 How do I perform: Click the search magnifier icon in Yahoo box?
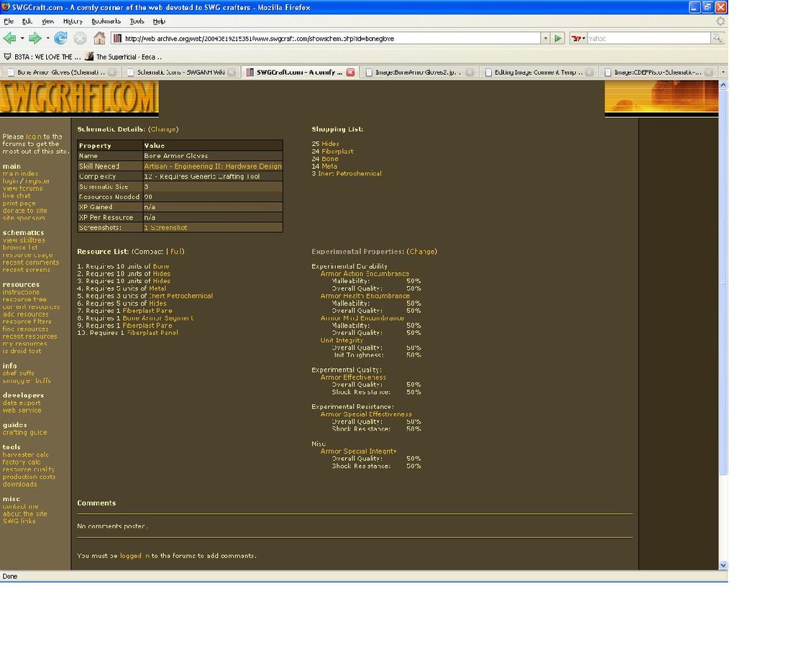[x=717, y=38]
